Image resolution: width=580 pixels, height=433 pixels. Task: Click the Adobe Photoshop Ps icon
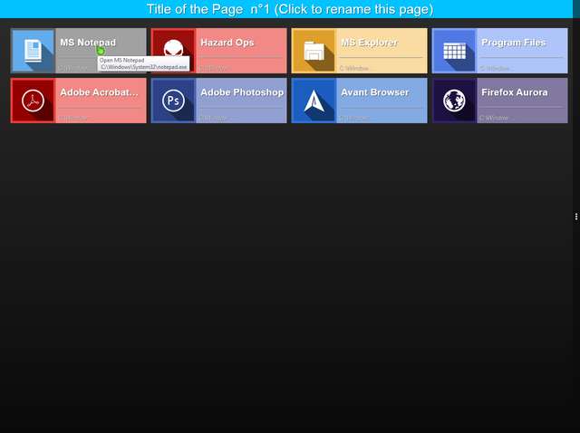pos(173,101)
